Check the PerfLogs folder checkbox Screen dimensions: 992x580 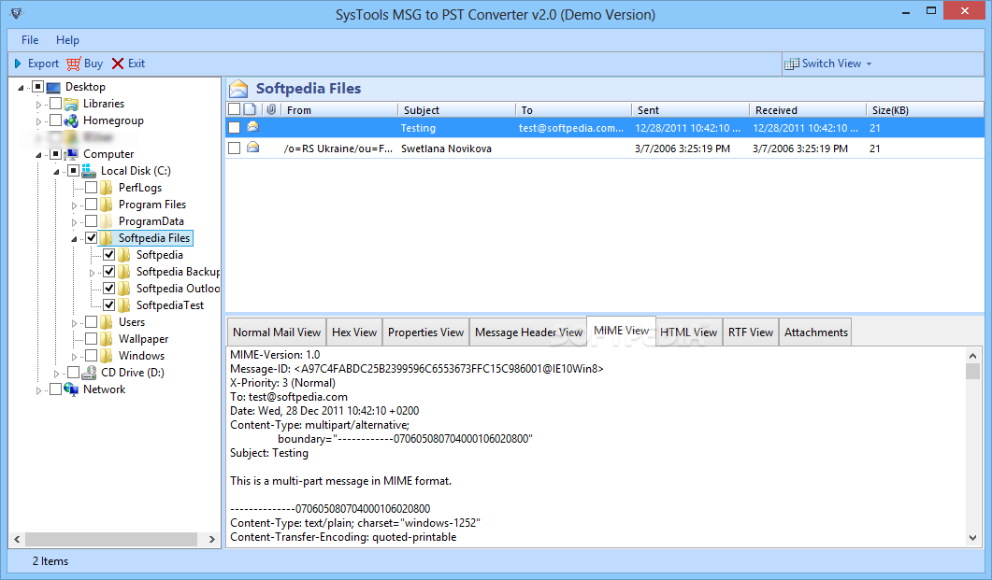(x=91, y=188)
